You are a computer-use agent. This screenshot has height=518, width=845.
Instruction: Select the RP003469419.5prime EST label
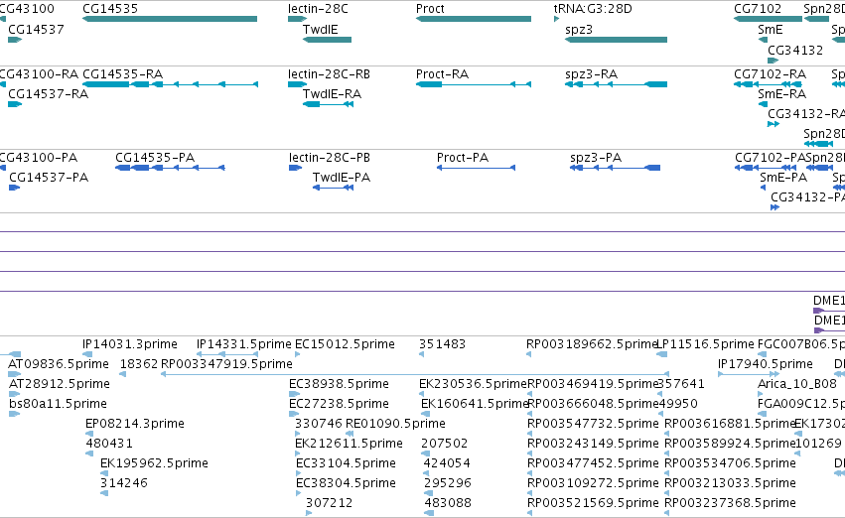pyautogui.click(x=593, y=383)
